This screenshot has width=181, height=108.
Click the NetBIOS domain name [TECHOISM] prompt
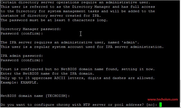point(35,96)
